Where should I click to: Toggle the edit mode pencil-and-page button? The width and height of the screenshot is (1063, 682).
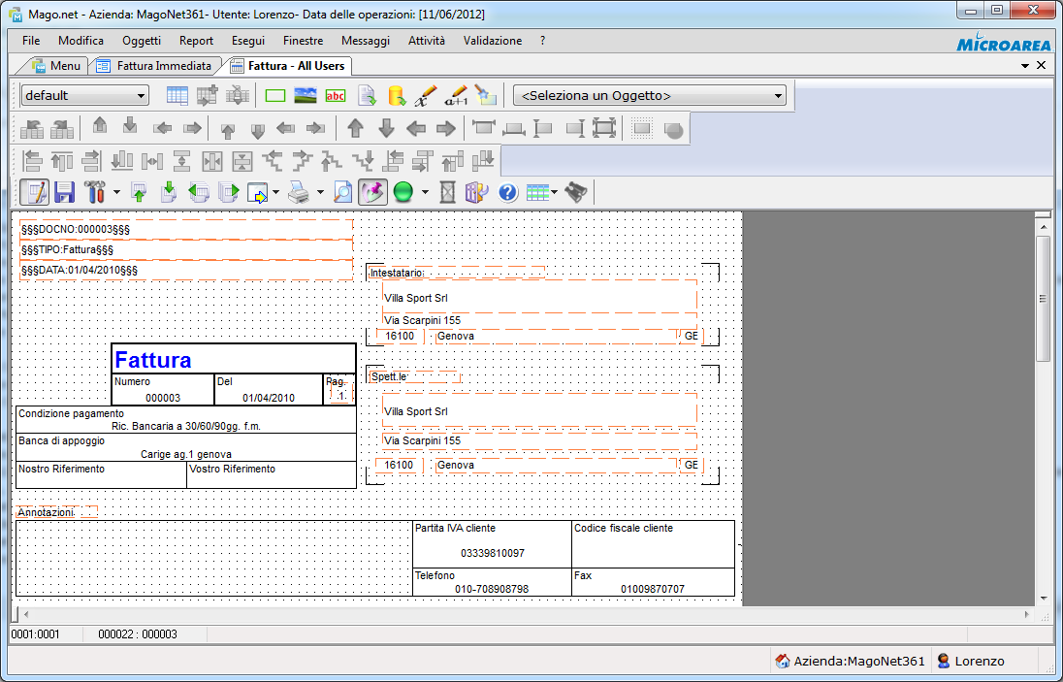[34, 192]
